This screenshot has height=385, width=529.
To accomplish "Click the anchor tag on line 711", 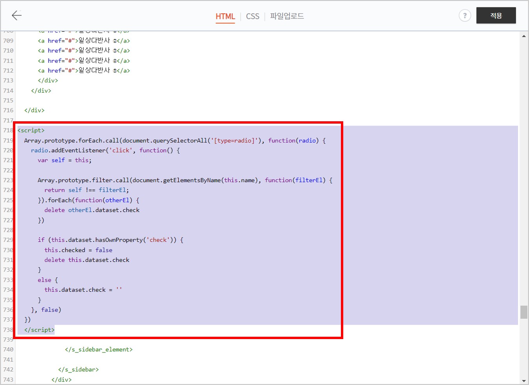I will tap(84, 60).
